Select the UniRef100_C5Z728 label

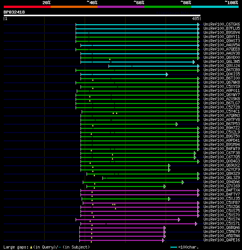pyautogui.click(x=222, y=107)
